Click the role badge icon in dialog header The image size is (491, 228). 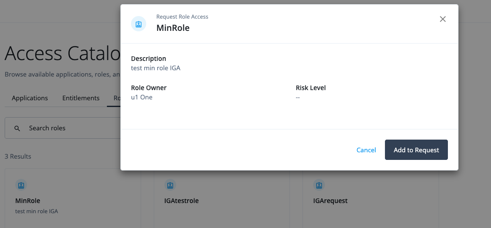point(139,24)
